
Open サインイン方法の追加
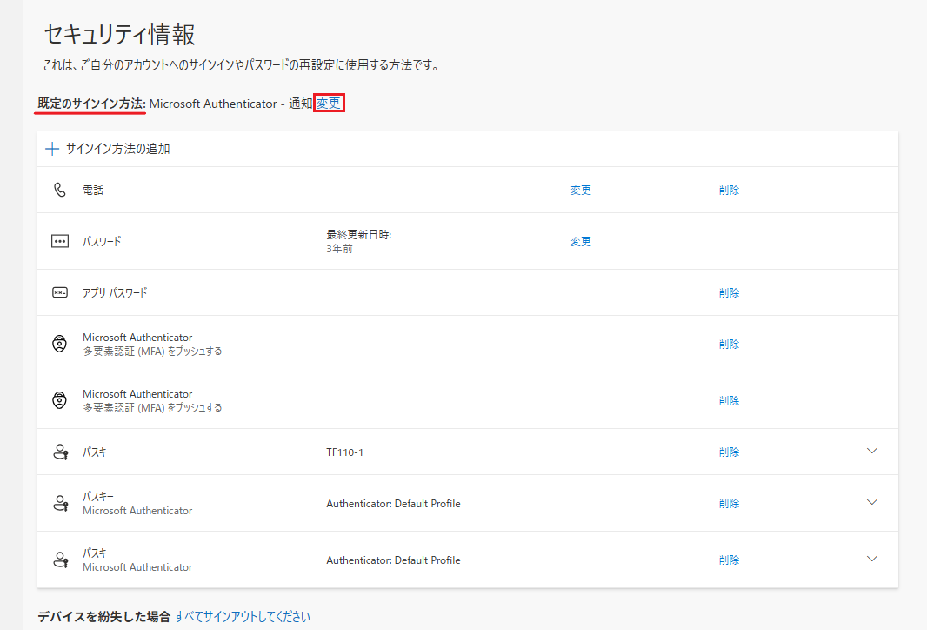(x=117, y=149)
